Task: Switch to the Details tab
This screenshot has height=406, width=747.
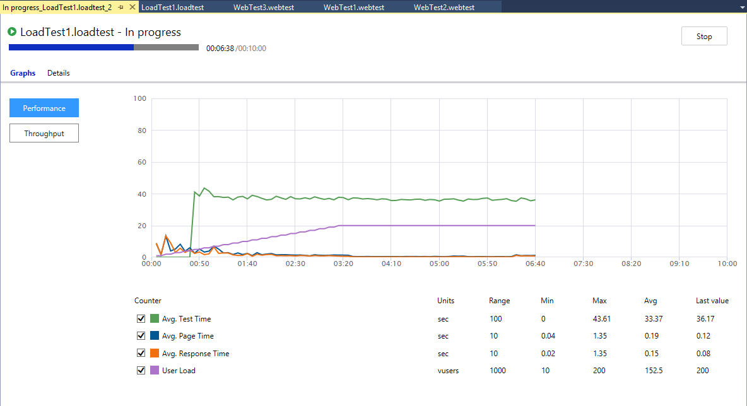Action: (59, 73)
